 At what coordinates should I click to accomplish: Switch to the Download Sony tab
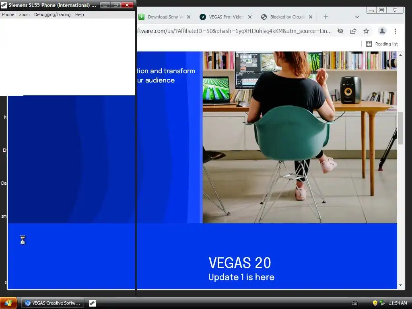coord(165,17)
